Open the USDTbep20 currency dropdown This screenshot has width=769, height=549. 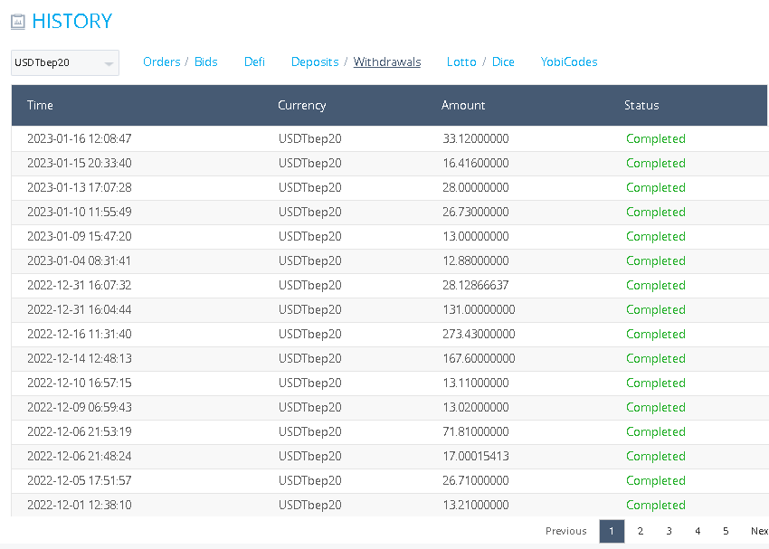[65, 62]
